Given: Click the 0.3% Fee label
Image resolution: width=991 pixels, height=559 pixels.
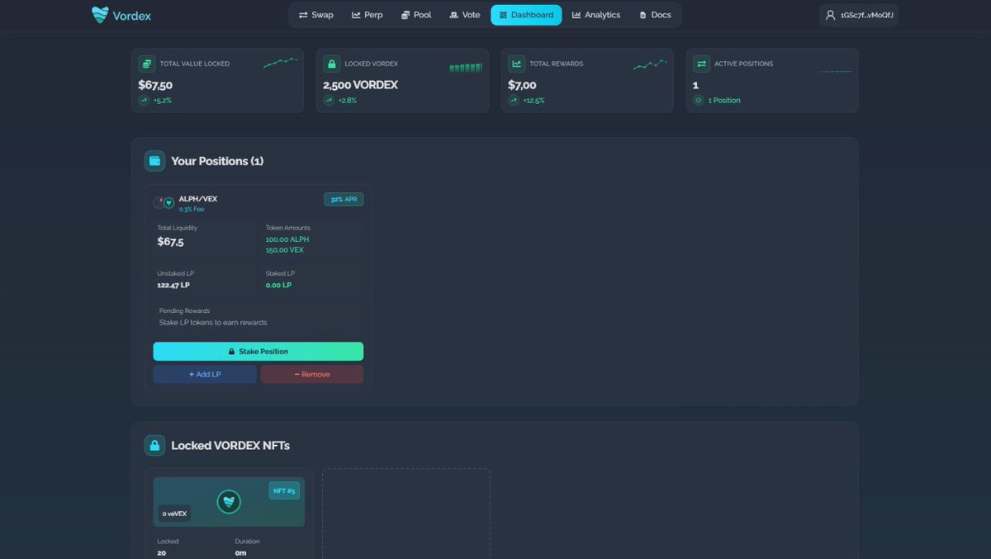Looking at the screenshot, I should pyautogui.click(x=191, y=209).
